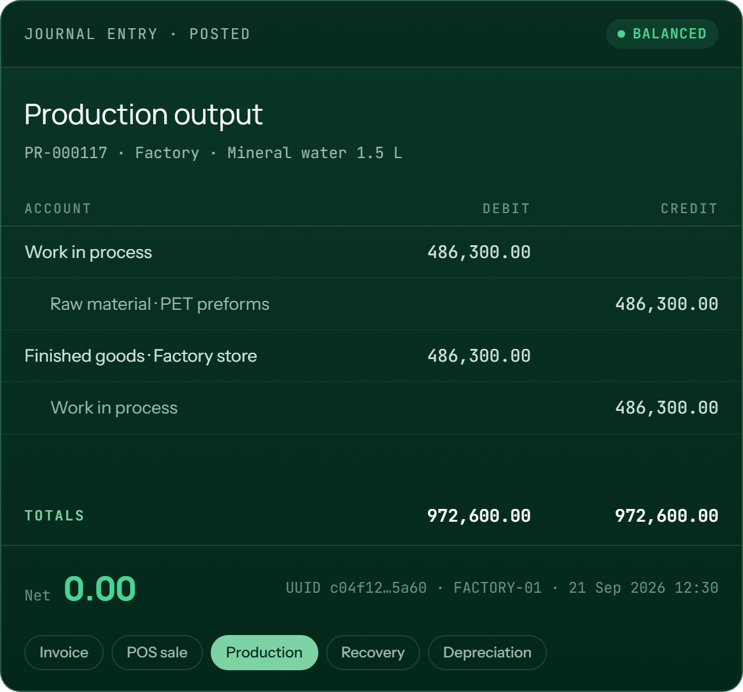The width and height of the screenshot is (743, 692).
Task: Click the credit amount for Work in process
Action: click(667, 408)
